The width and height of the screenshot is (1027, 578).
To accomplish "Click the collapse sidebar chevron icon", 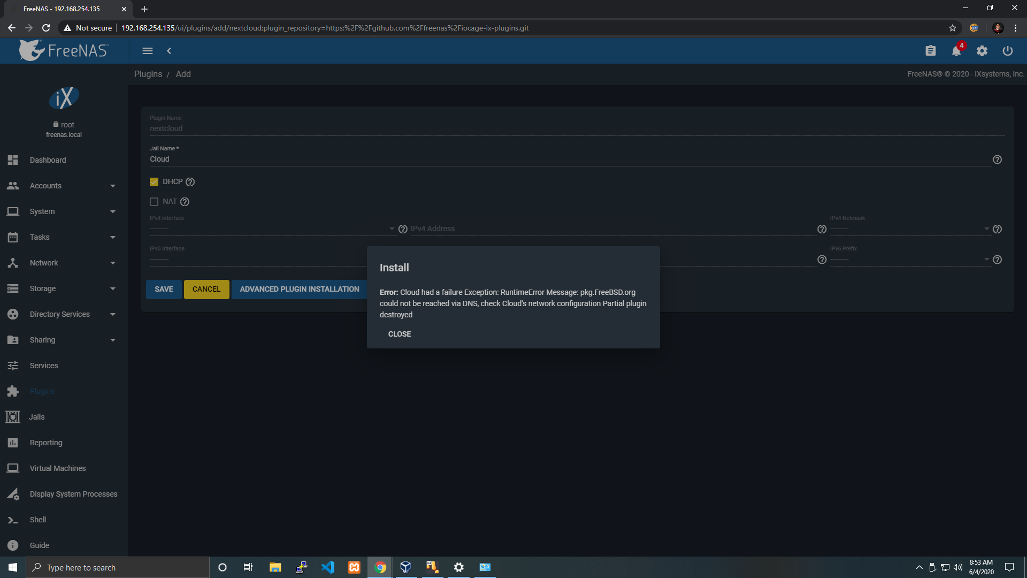I will [169, 51].
